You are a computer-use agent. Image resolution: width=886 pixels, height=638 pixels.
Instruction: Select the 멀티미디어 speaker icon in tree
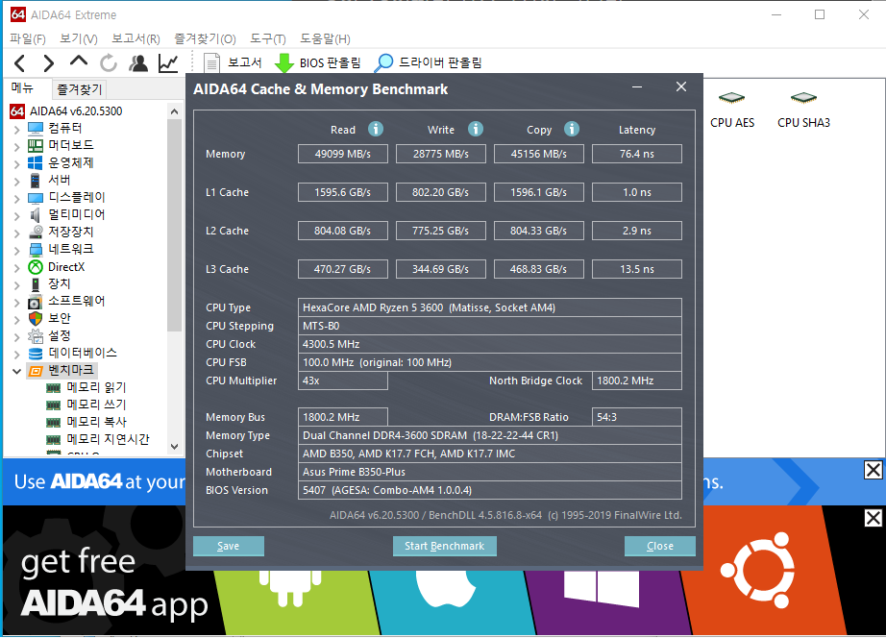[x=36, y=214]
